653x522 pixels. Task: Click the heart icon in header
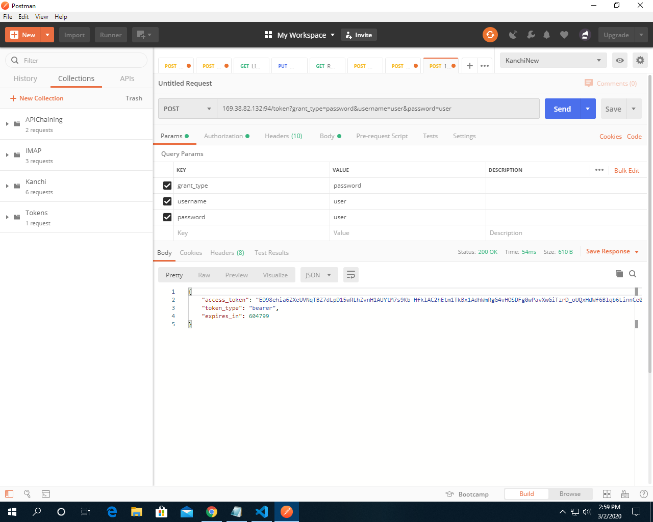[x=564, y=35]
